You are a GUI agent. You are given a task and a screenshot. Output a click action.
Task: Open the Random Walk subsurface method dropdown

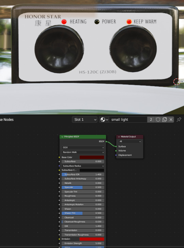click(83, 152)
